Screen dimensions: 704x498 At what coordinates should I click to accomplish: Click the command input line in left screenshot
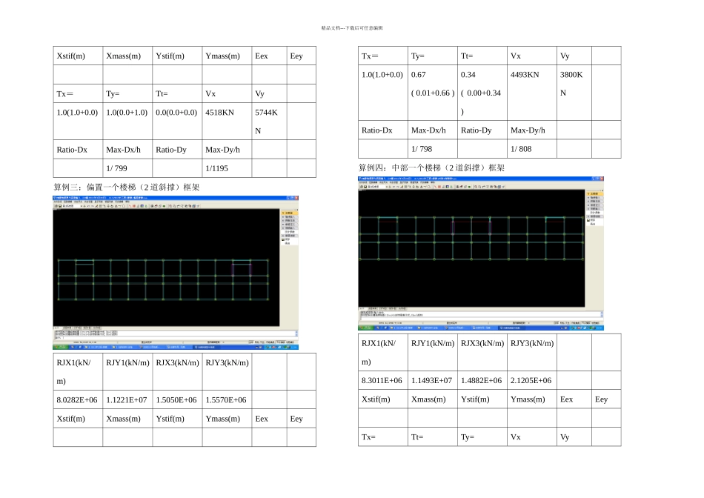tap(174, 338)
